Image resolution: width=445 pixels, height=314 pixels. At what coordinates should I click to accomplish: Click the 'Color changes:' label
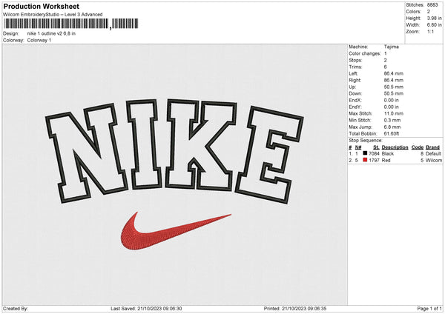coord(365,53)
